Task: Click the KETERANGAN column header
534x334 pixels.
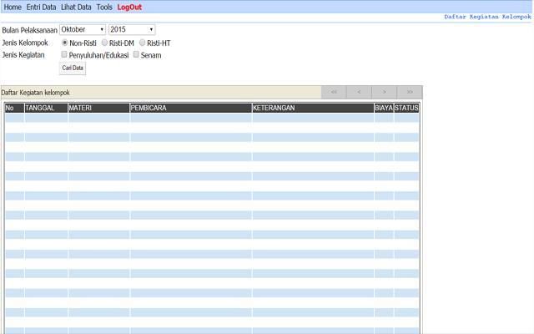Action: (312, 108)
